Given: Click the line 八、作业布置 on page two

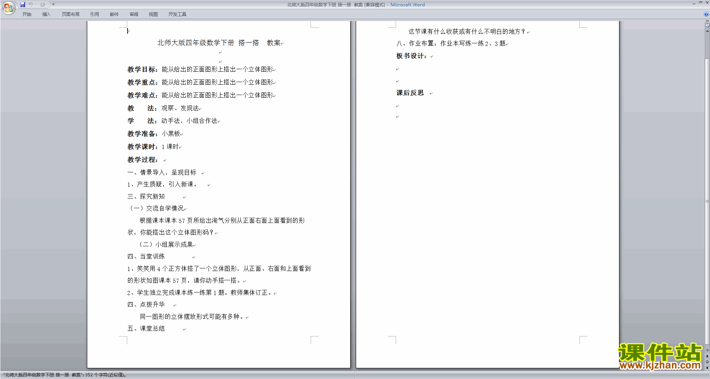Looking at the screenshot, I should [451, 44].
